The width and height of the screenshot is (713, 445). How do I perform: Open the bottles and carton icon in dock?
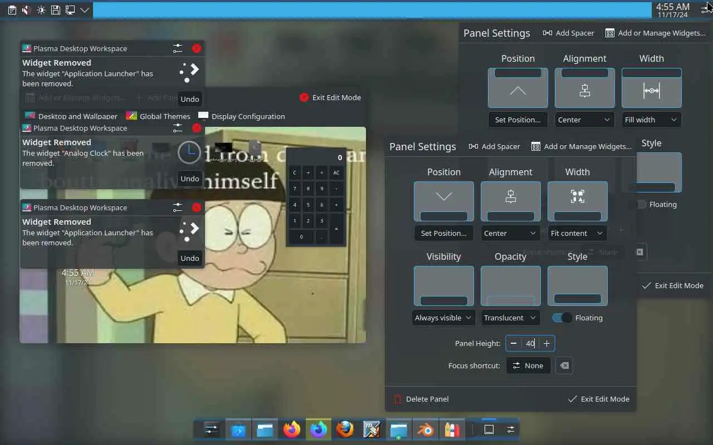pyautogui.click(x=452, y=429)
